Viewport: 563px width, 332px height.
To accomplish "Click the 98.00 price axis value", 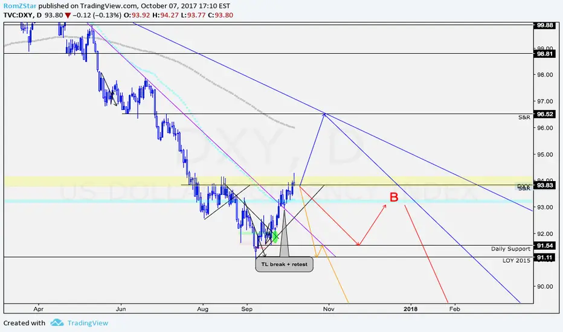I will 545,75.
